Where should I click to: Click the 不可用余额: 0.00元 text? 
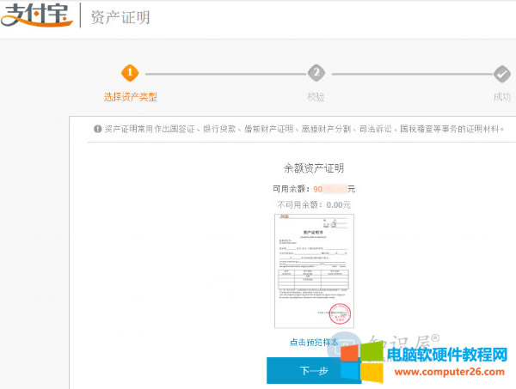point(314,205)
